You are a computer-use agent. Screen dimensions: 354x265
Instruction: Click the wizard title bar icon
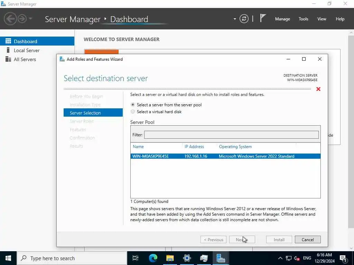(62, 59)
